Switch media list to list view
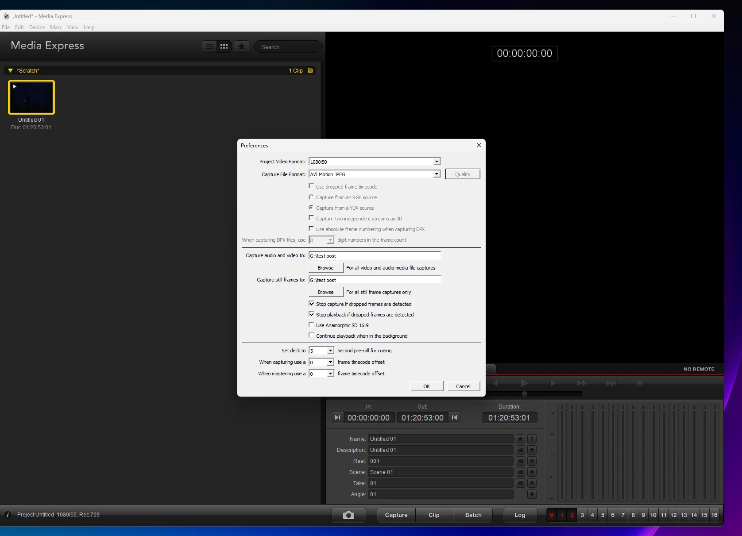 click(x=210, y=46)
